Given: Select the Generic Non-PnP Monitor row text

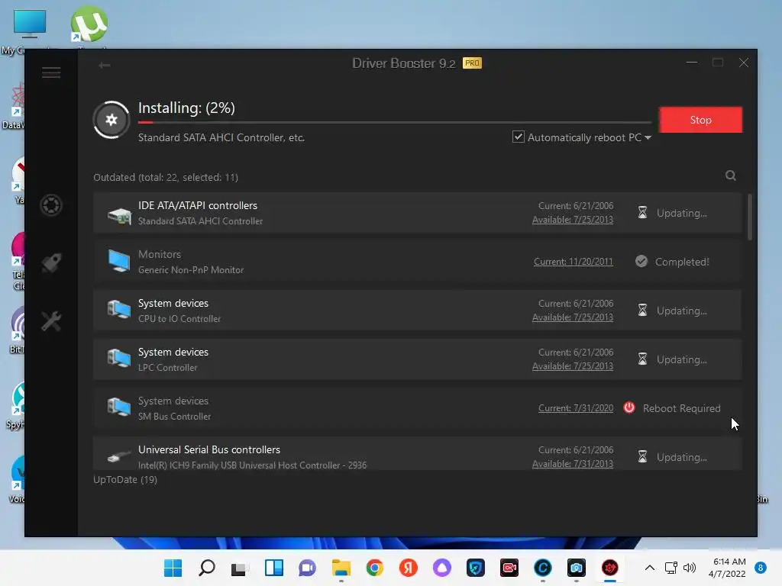Looking at the screenshot, I should click(x=190, y=269).
